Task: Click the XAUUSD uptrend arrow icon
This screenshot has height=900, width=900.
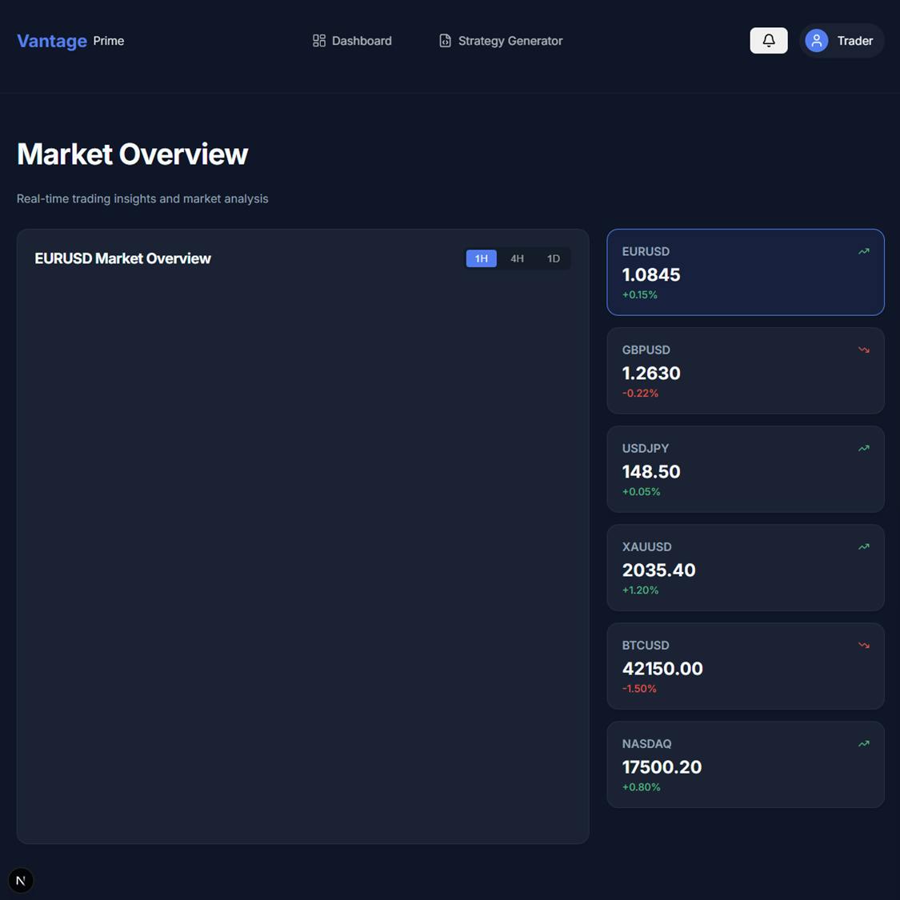Action: pyautogui.click(x=863, y=546)
